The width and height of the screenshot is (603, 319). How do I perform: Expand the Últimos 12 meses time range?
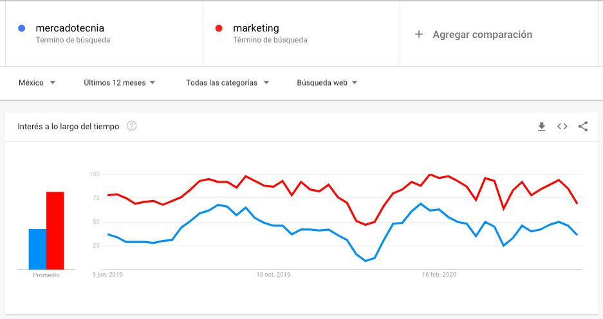pos(119,83)
